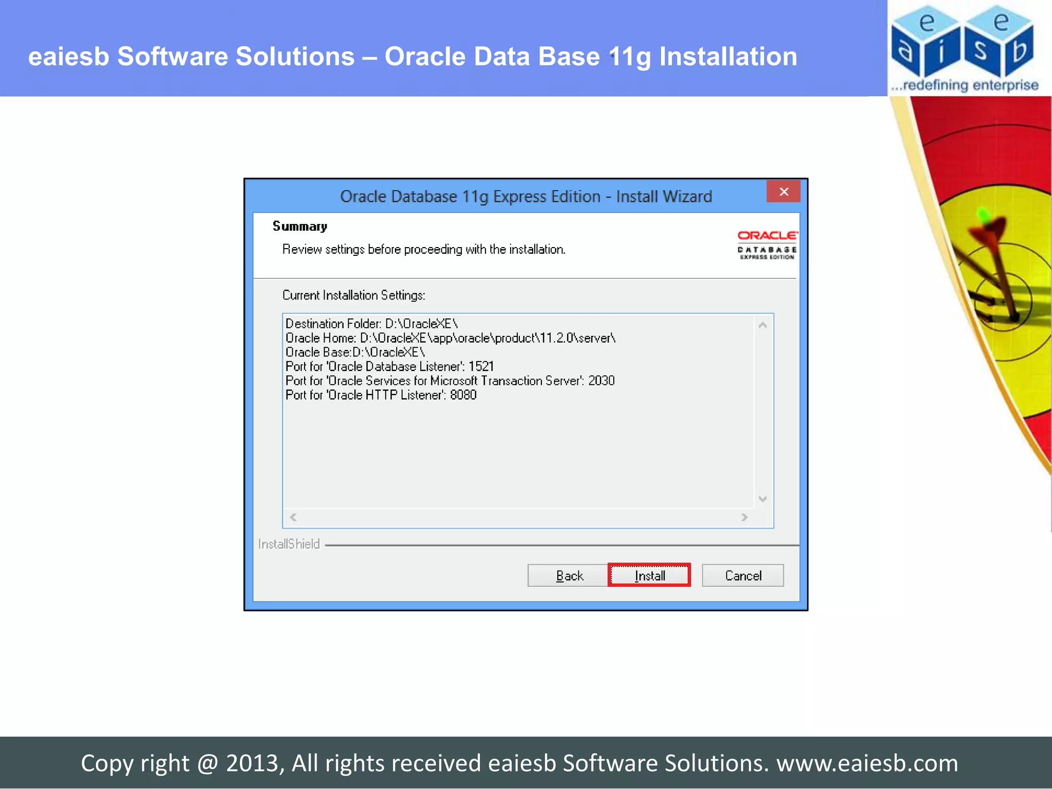Click the settings list scroll-up arrow
The width and height of the screenshot is (1052, 789).
coord(763,325)
